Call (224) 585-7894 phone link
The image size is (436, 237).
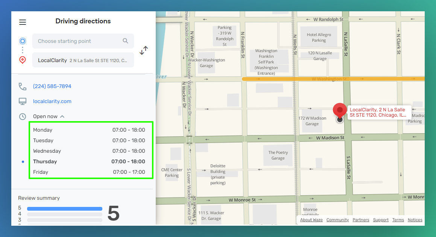[x=52, y=86]
